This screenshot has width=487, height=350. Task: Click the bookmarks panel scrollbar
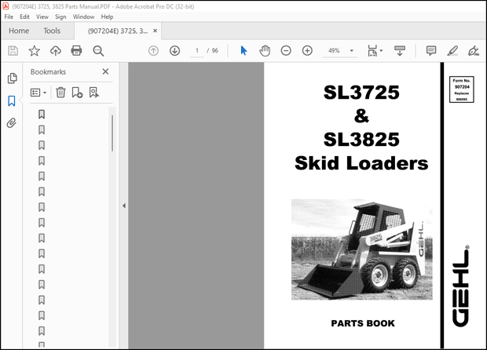[x=112, y=133]
